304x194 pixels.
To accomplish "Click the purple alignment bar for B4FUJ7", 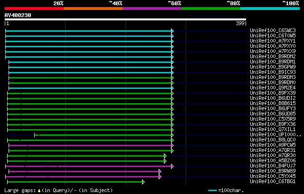I will 88,167.
